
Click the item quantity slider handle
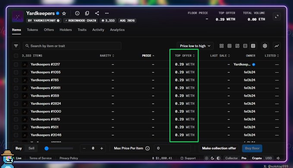pyautogui.click(x=47, y=148)
